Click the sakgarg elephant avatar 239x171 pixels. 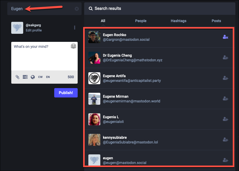(17, 28)
